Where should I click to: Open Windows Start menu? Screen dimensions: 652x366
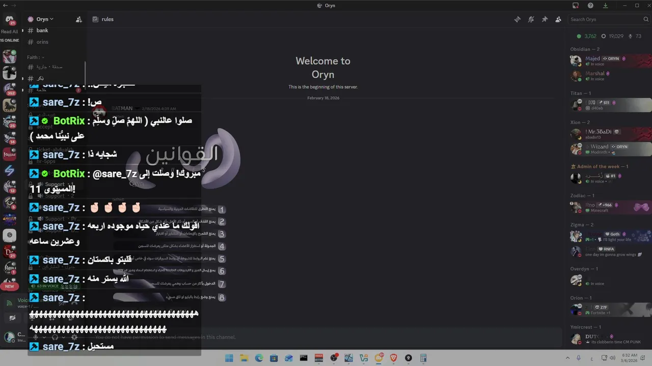point(229,358)
